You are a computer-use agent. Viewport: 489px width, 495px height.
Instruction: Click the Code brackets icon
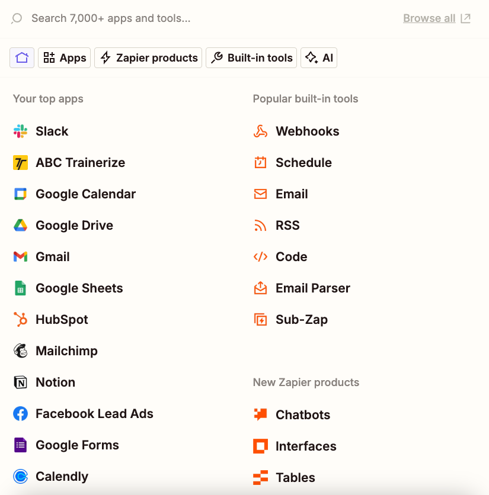(260, 256)
